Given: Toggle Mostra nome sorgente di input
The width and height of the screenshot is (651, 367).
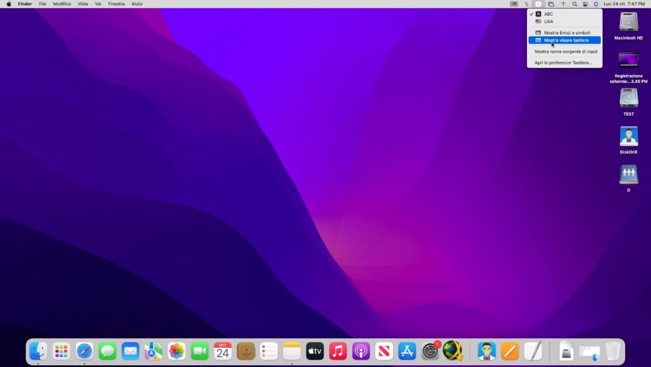Looking at the screenshot, I should [565, 51].
